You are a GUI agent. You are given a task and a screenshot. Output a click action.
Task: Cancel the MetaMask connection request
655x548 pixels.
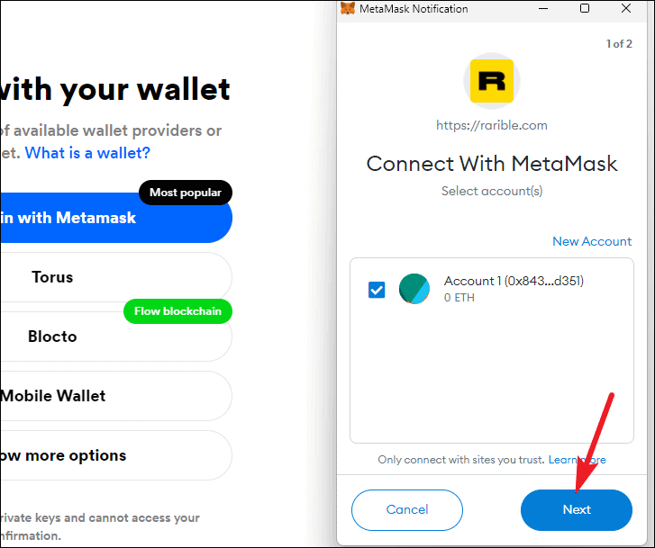click(x=407, y=509)
